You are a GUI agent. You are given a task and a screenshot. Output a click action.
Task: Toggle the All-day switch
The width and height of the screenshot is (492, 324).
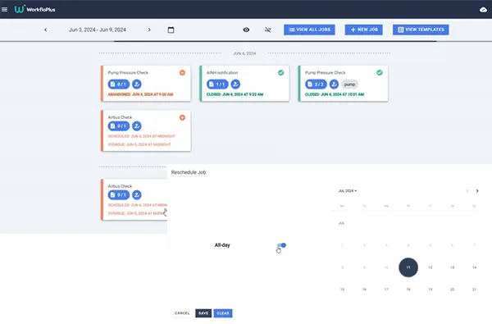(281, 245)
